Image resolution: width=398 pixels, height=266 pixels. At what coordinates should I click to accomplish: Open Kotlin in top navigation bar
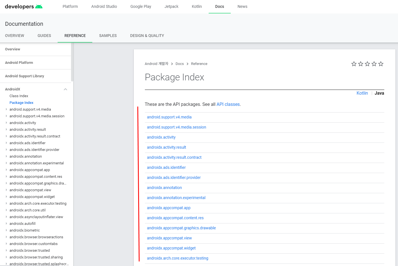[x=197, y=6]
